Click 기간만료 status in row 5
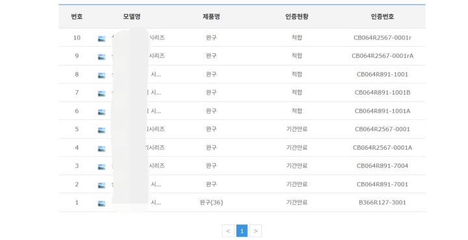 (296, 129)
